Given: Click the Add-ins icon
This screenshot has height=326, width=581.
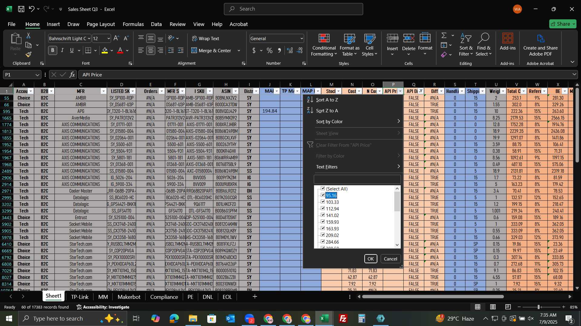Looking at the screenshot, I should pyautogui.click(x=507, y=42).
